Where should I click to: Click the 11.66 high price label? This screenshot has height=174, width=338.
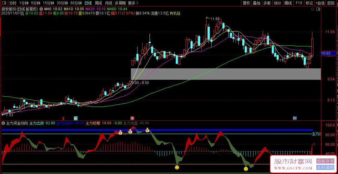(215, 19)
